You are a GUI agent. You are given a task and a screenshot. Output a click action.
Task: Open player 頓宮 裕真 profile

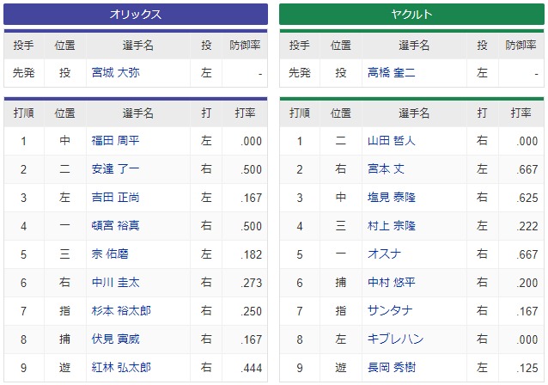click(115, 226)
